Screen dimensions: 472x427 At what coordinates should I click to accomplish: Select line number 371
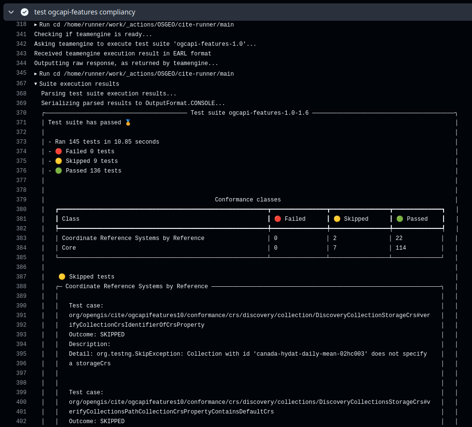(21, 122)
